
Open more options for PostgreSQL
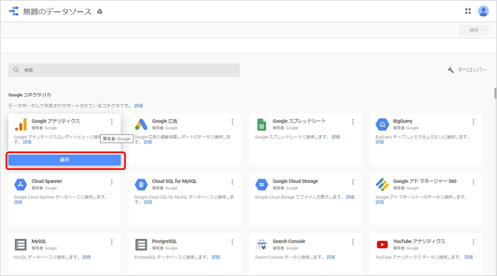point(232,242)
